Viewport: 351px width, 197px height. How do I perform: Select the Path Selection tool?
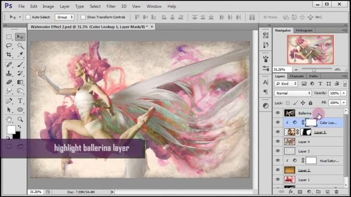point(9,109)
